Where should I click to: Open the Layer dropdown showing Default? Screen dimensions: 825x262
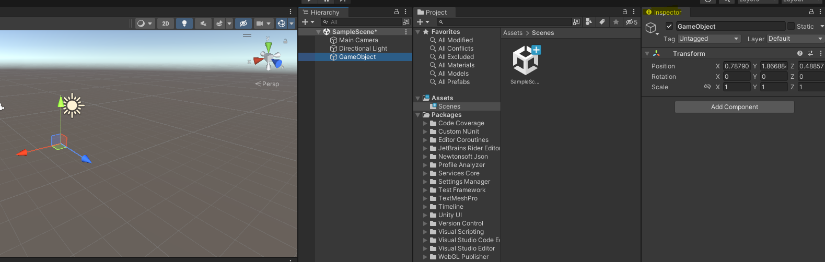pyautogui.click(x=796, y=39)
